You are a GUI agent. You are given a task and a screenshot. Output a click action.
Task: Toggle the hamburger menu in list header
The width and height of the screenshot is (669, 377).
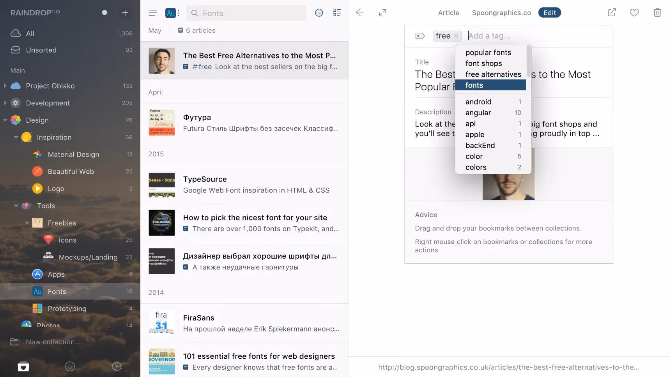[153, 13]
